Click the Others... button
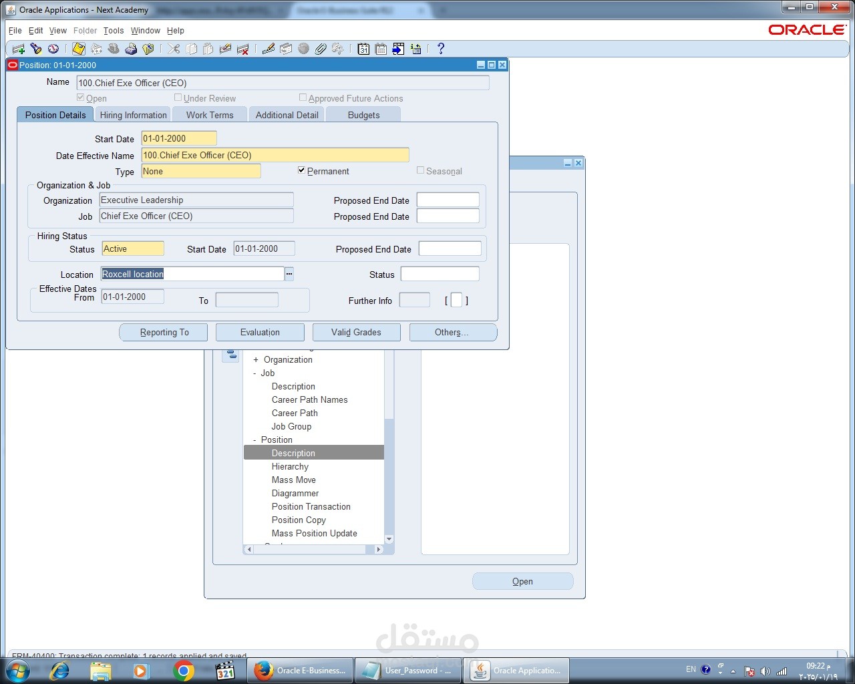Image resolution: width=855 pixels, height=684 pixels. [453, 333]
